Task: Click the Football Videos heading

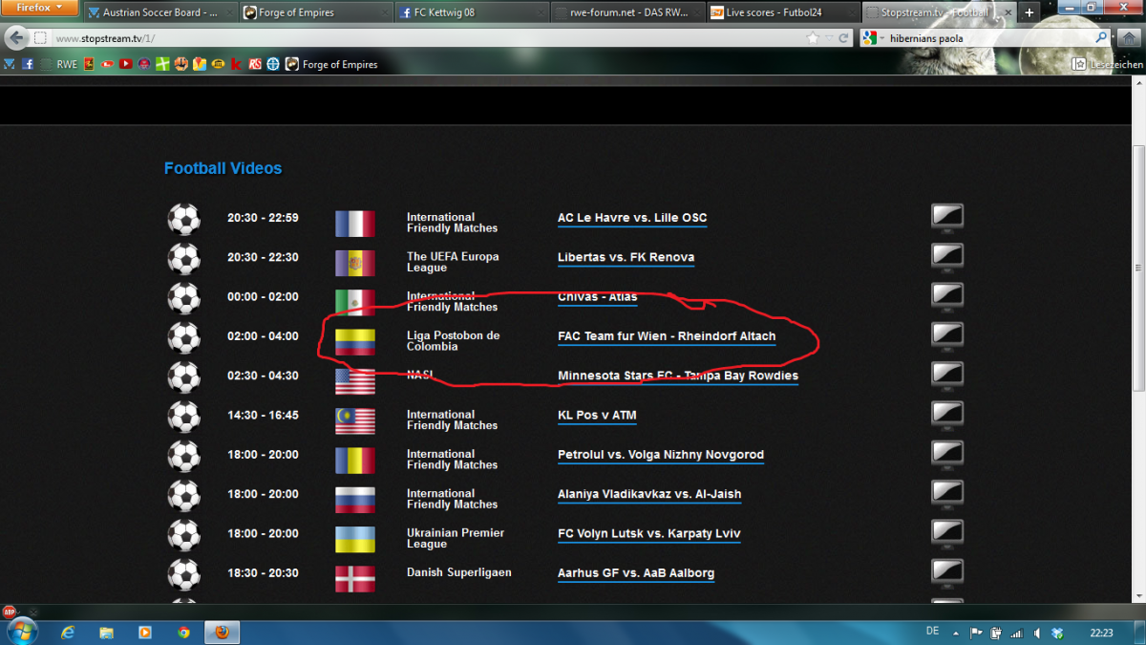Action: click(223, 168)
